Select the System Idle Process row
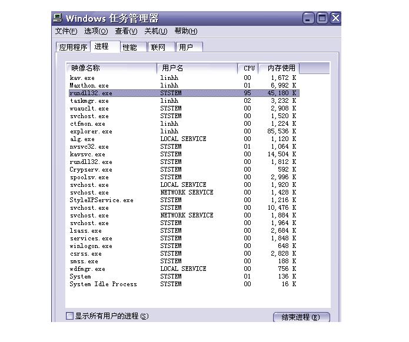Image resolution: width=409 pixels, height=342 pixels. (184, 284)
